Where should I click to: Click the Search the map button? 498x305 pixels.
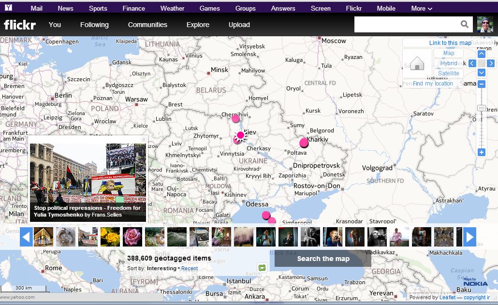(322, 259)
